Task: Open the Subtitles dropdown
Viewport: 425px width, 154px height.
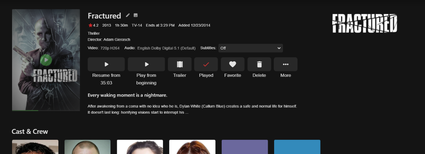Action: click(250, 48)
